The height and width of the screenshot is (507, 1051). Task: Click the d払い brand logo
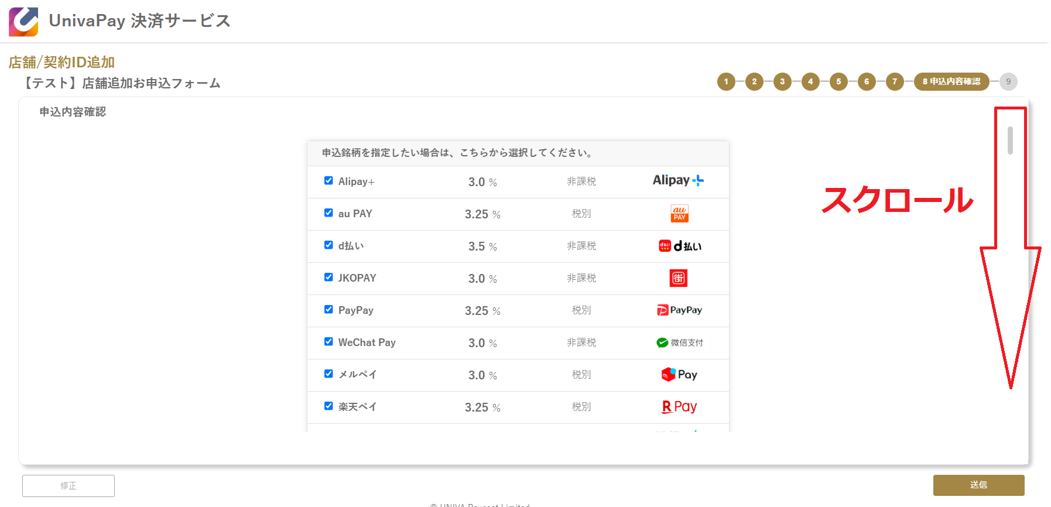click(x=680, y=246)
